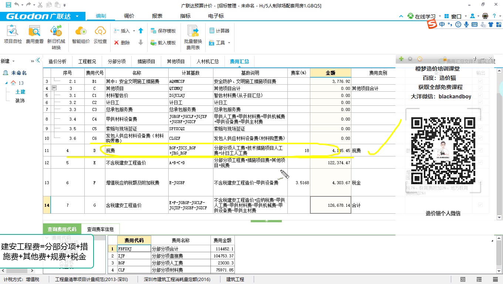This screenshot has height=284, width=503.
Task: Open the 人材机汇总 tab
Action: coord(207,61)
